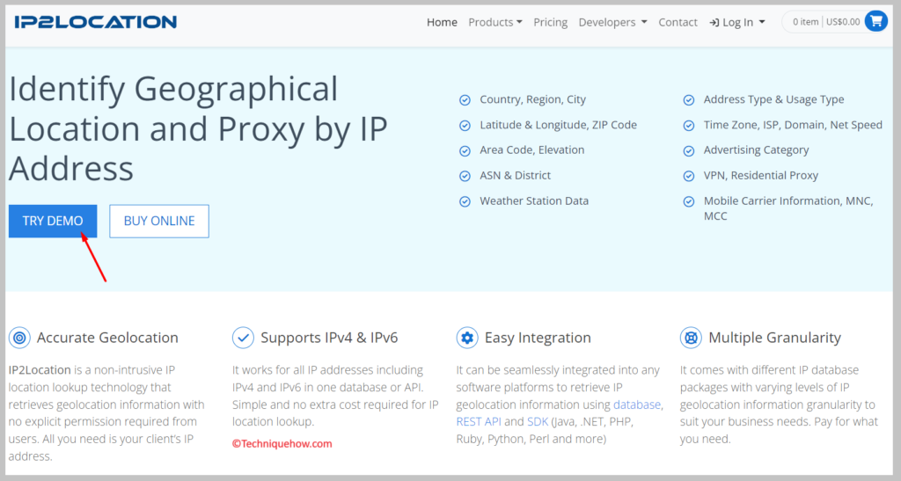This screenshot has height=481, width=901.
Task: Click the Area Code, Elevation text
Action: 532,150
